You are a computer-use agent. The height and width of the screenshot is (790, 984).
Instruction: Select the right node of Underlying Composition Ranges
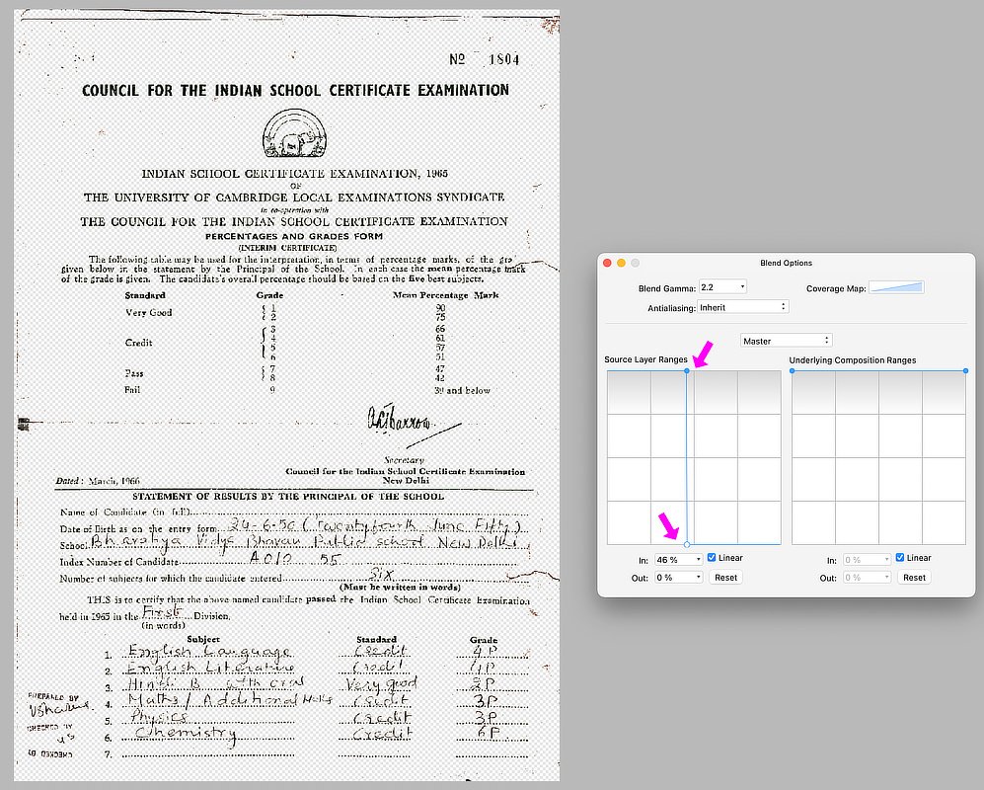[965, 371]
